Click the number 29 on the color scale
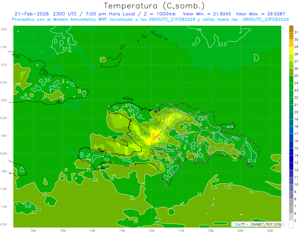 (x=296, y=47)
